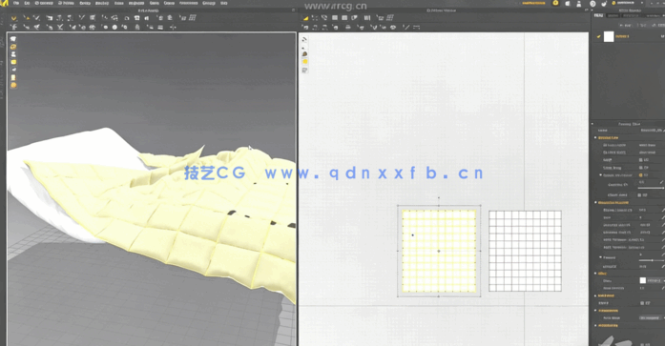Image resolution: width=665 pixels, height=346 pixels.
Task: Select the white fabric thumbnail in the Object Browser
Action: click(x=609, y=36)
